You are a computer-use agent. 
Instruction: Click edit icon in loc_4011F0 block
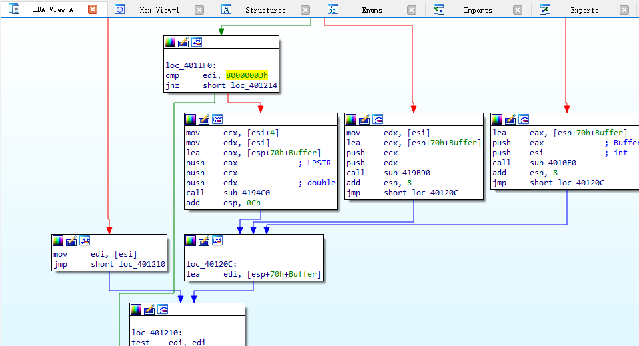[183, 42]
